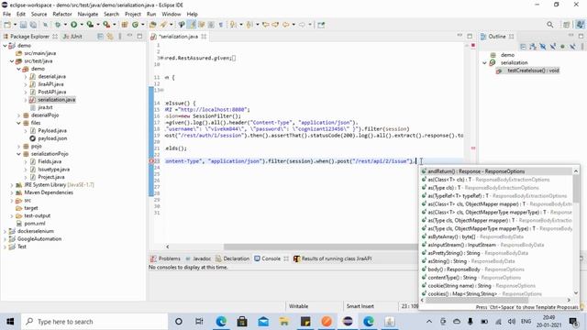Click the Last Edit Location icon

pyautogui.click(x=266, y=25)
